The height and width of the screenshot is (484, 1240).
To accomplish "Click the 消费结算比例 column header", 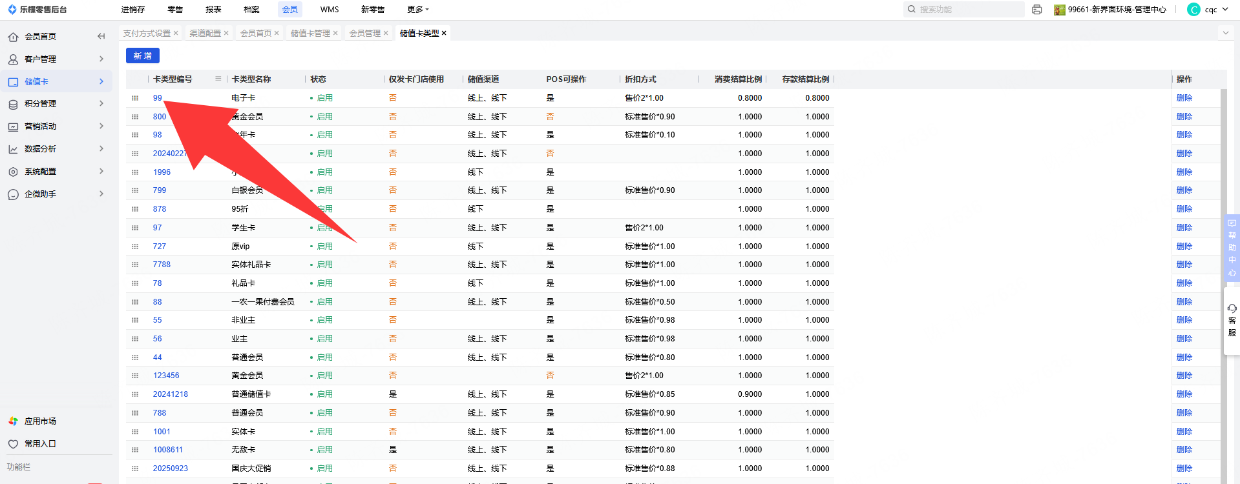I will tap(738, 79).
